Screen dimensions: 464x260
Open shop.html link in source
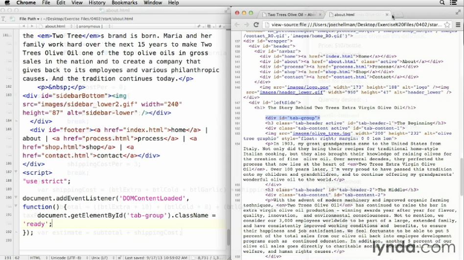[x=338, y=71]
